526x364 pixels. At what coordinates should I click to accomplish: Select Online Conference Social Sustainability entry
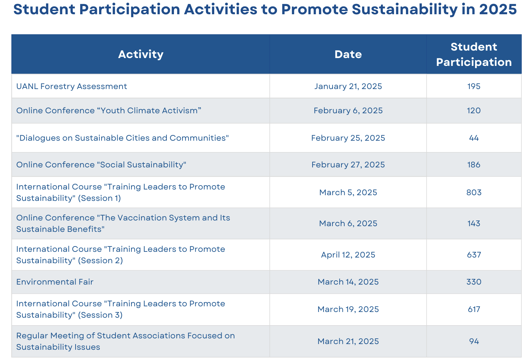click(x=102, y=165)
